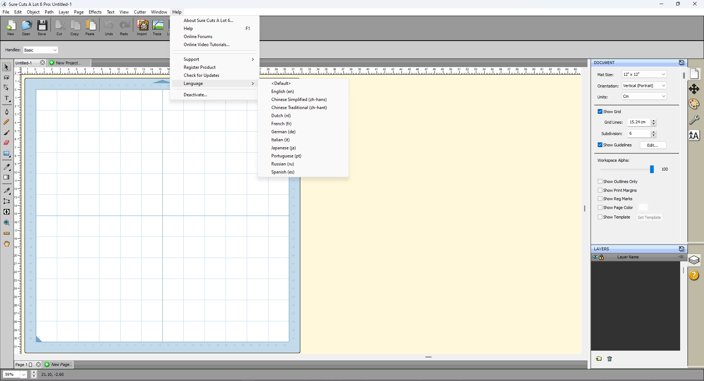Screen dimensions: 704x381
Task: Enable Show Reg Marks
Action: 600,199
